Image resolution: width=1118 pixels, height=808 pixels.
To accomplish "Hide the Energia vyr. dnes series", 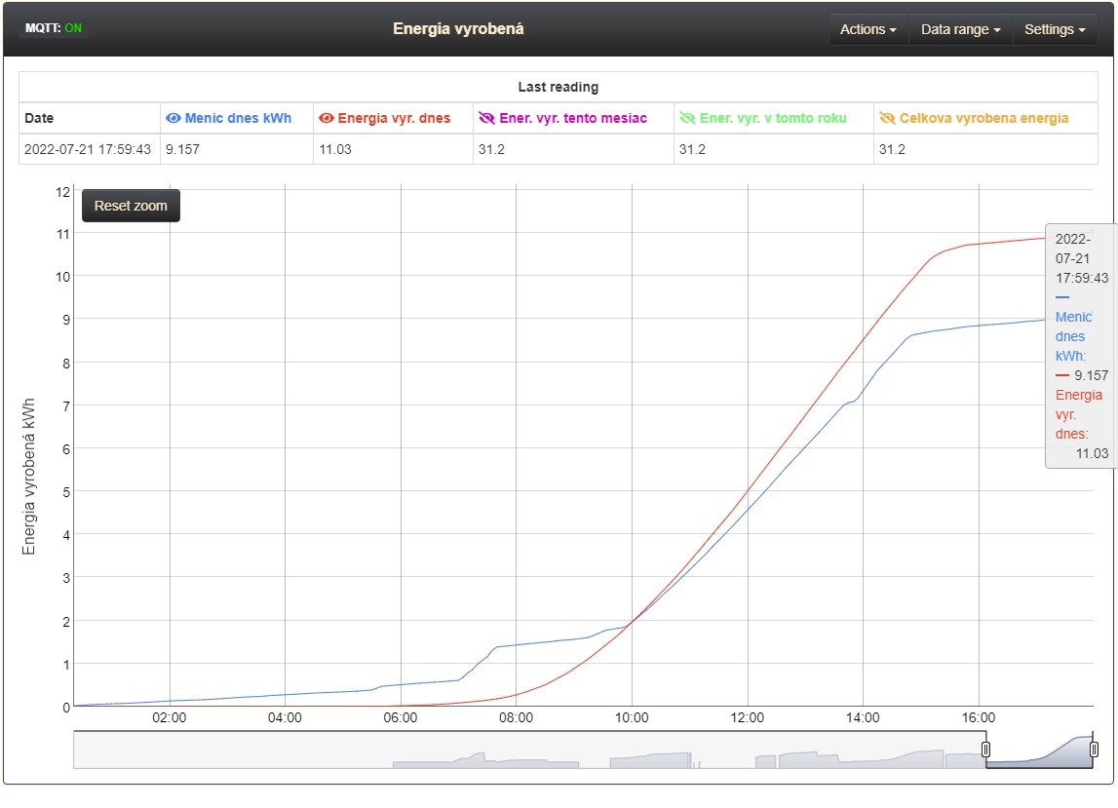I will [327, 118].
